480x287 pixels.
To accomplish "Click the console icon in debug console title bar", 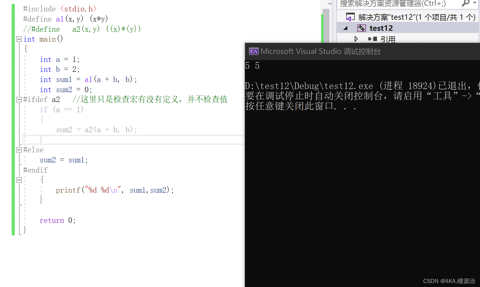I will coord(253,51).
